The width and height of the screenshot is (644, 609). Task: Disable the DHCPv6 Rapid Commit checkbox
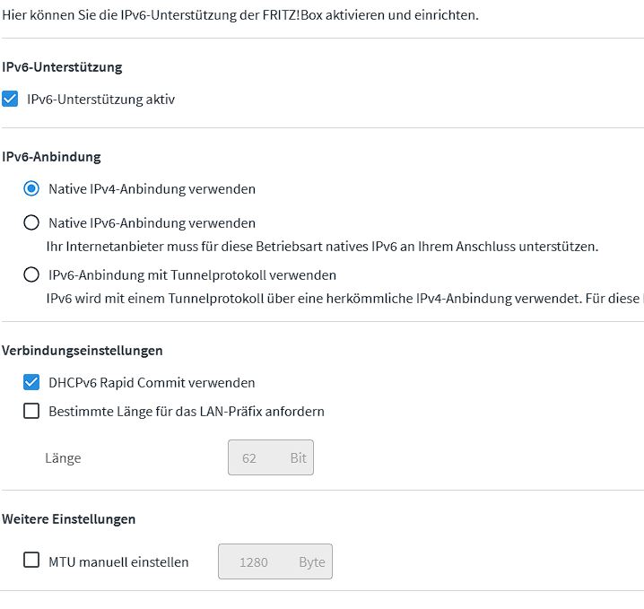31,383
